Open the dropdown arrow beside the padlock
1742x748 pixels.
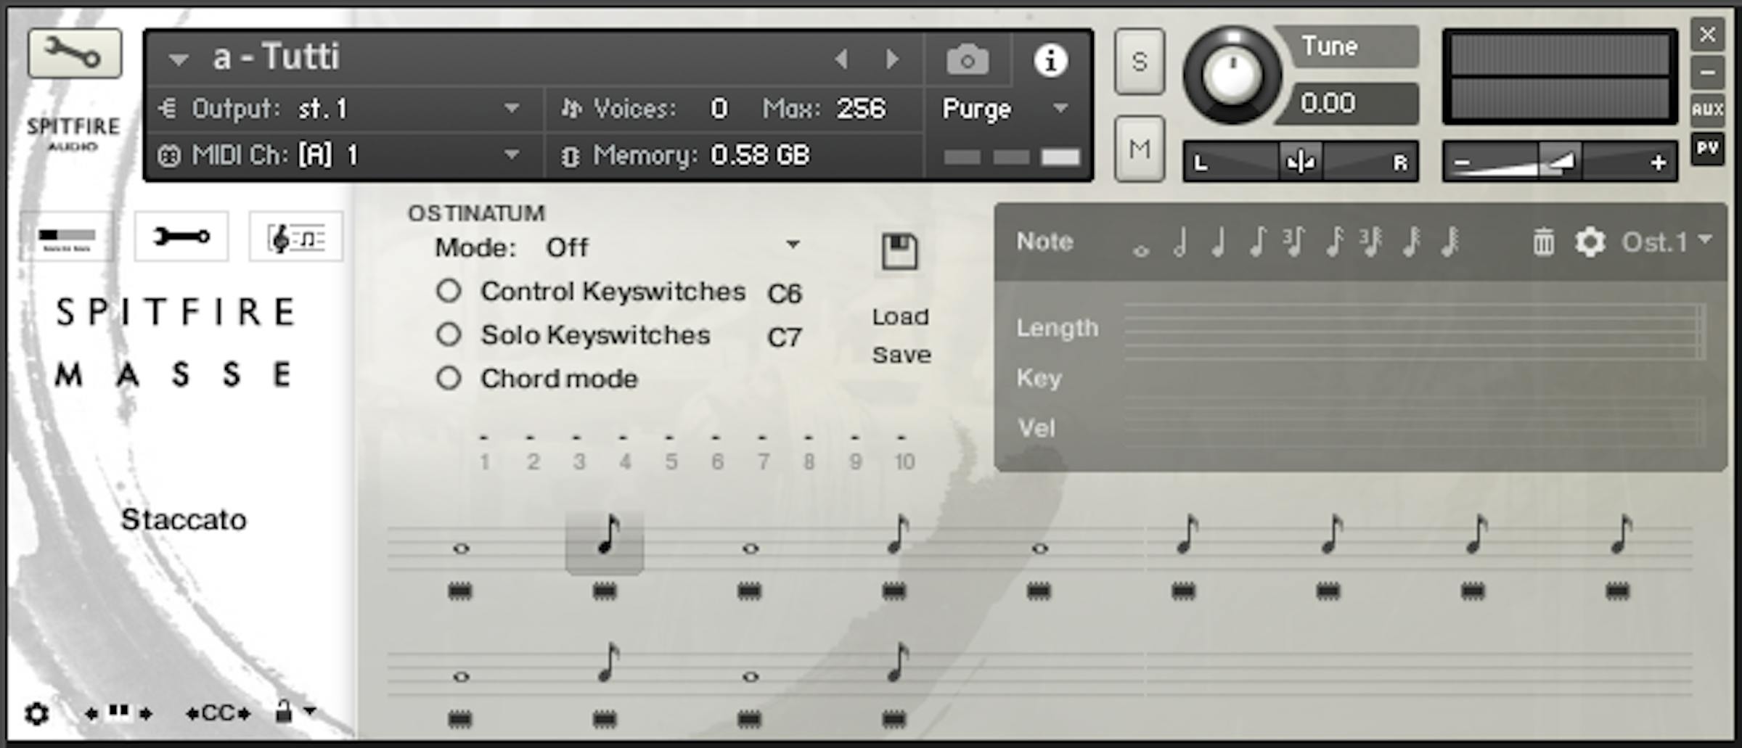[310, 711]
